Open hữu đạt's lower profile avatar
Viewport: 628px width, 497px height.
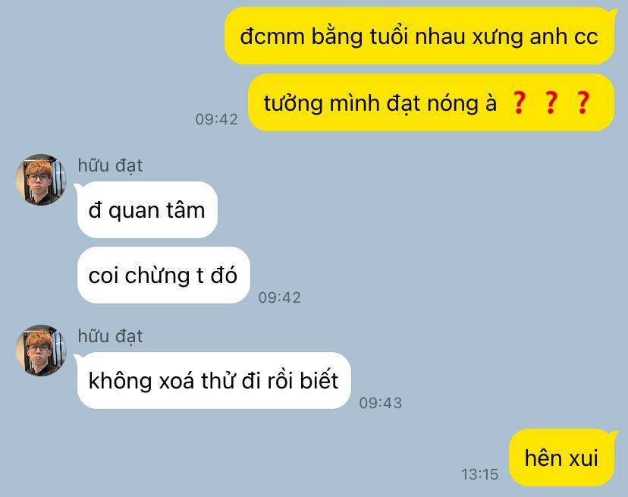pyautogui.click(x=40, y=351)
